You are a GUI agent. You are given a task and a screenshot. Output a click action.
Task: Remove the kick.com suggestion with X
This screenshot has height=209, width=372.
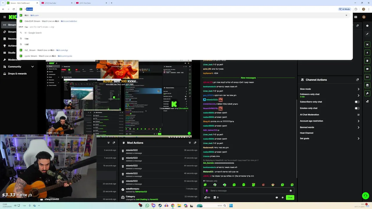[x=346, y=15]
